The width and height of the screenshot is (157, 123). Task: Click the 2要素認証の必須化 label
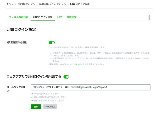(x=17, y=42)
